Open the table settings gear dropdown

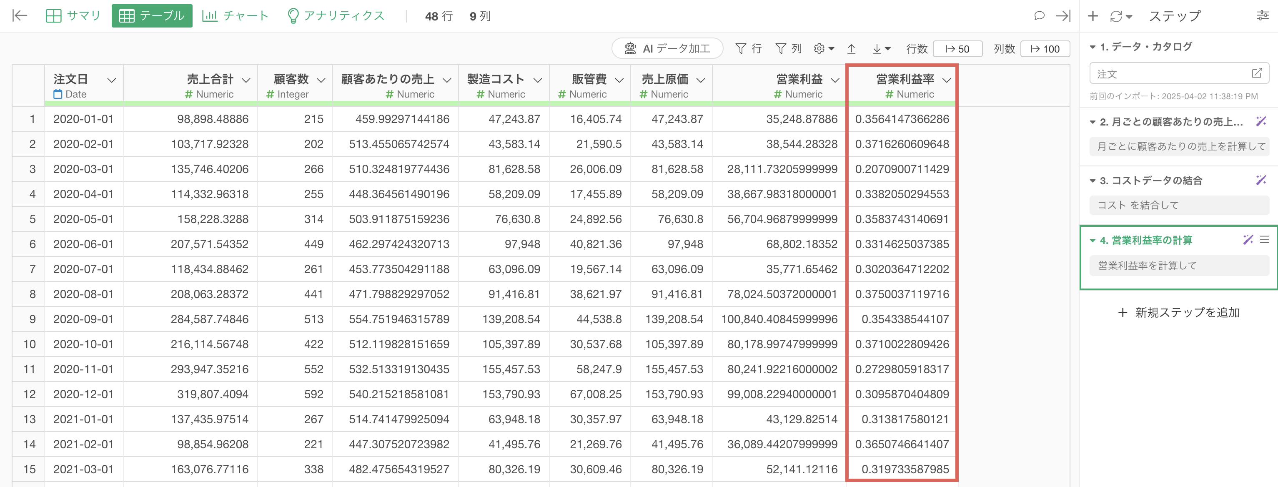point(824,49)
